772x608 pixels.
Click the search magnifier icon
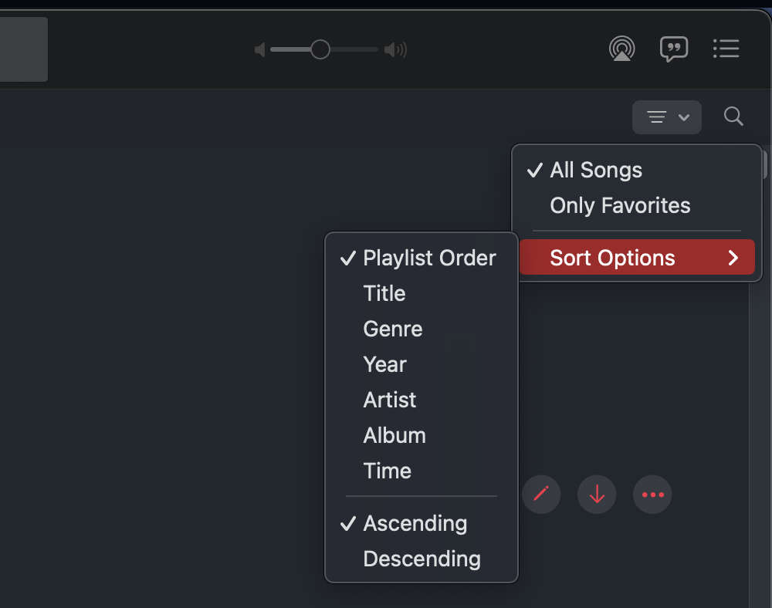(x=733, y=117)
